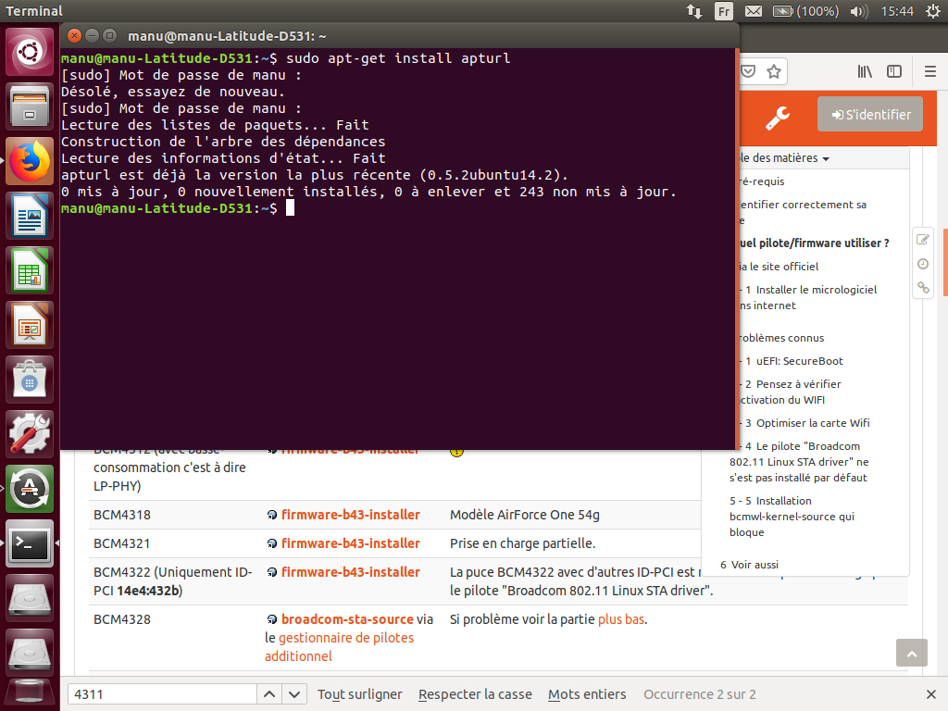This screenshot has height=711, width=948.
Task: Open firmware-b43-installer link in BCM4321 row
Action: click(x=350, y=543)
